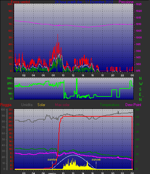150x174 pixels.
Task: Click the compass letter S beside direction chart
Action: pos(140,89)
